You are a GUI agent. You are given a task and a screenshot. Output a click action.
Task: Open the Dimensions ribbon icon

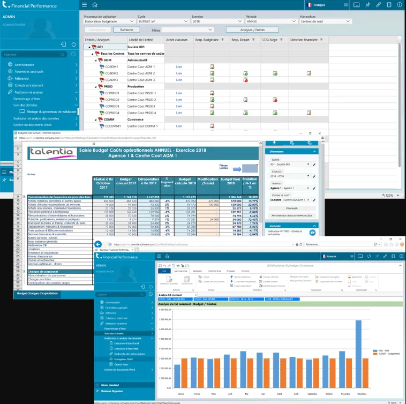187,280
